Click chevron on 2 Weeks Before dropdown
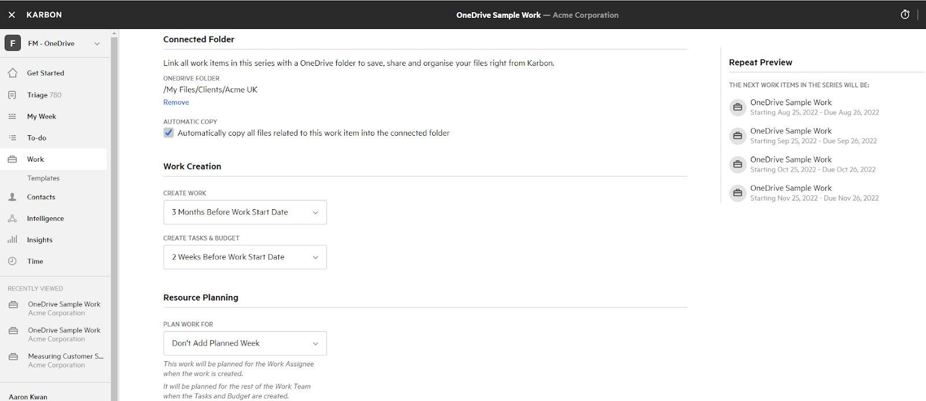The image size is (926, 401). (315, 258)
